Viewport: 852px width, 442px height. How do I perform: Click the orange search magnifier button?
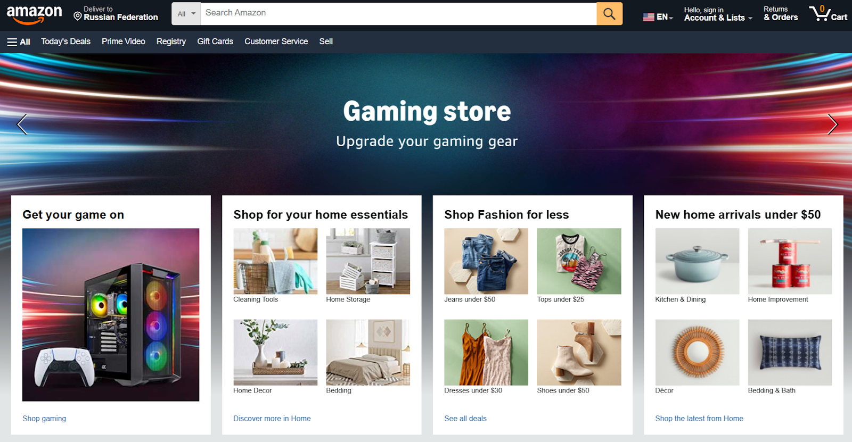[609, 14]
